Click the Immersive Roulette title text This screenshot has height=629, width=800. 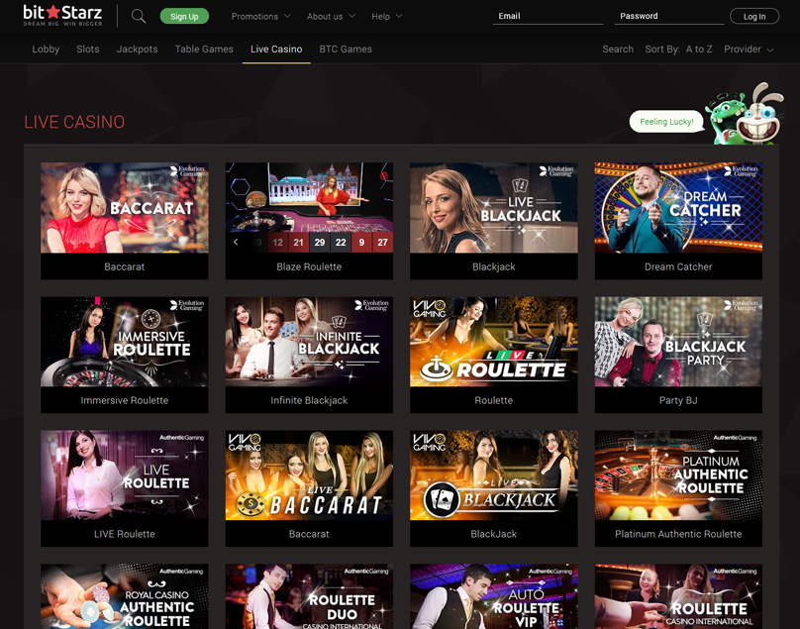click(125, 400)
